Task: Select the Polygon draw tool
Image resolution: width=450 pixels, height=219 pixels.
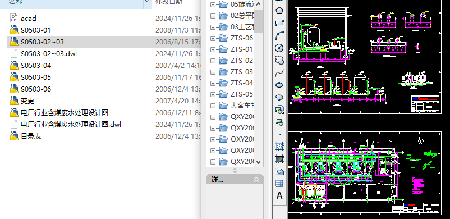Action: tap(279, 11)
